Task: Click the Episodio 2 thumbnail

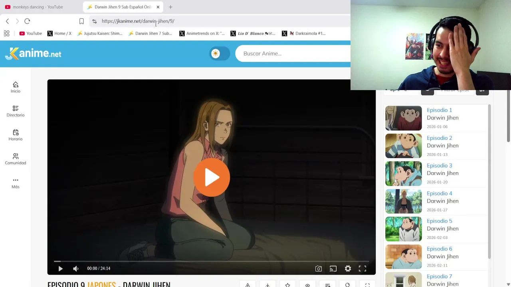Action: point(403,146)
